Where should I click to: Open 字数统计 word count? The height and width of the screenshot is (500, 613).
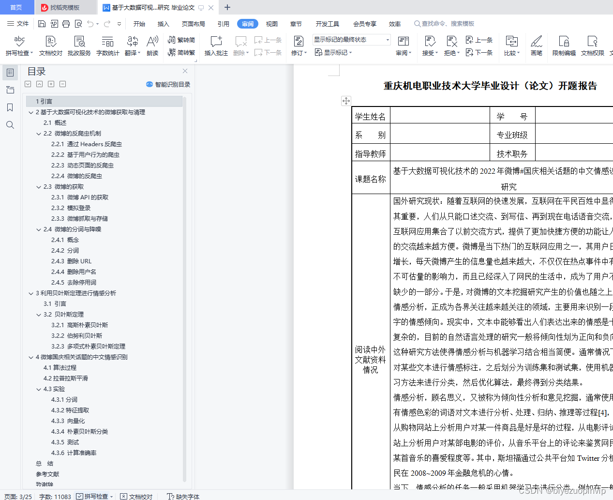tap(107, 46)
